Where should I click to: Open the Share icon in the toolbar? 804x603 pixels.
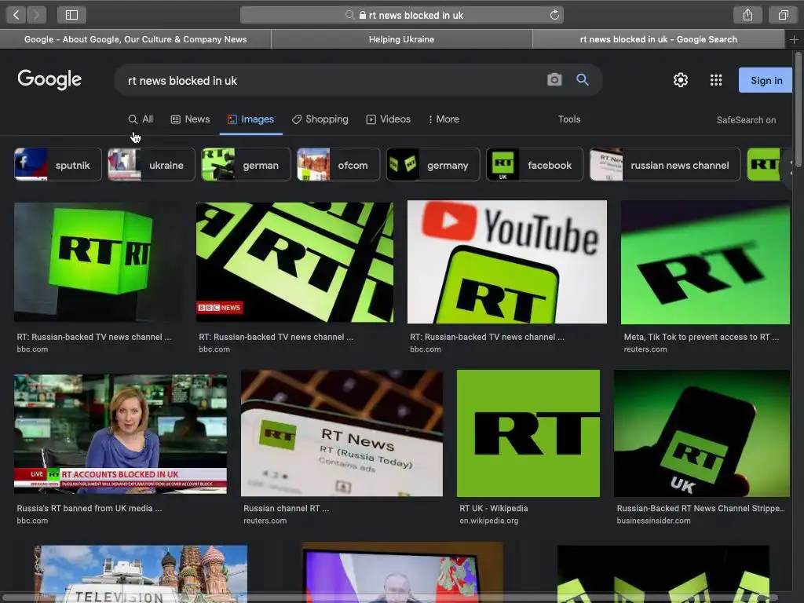[x=747, y=15]
